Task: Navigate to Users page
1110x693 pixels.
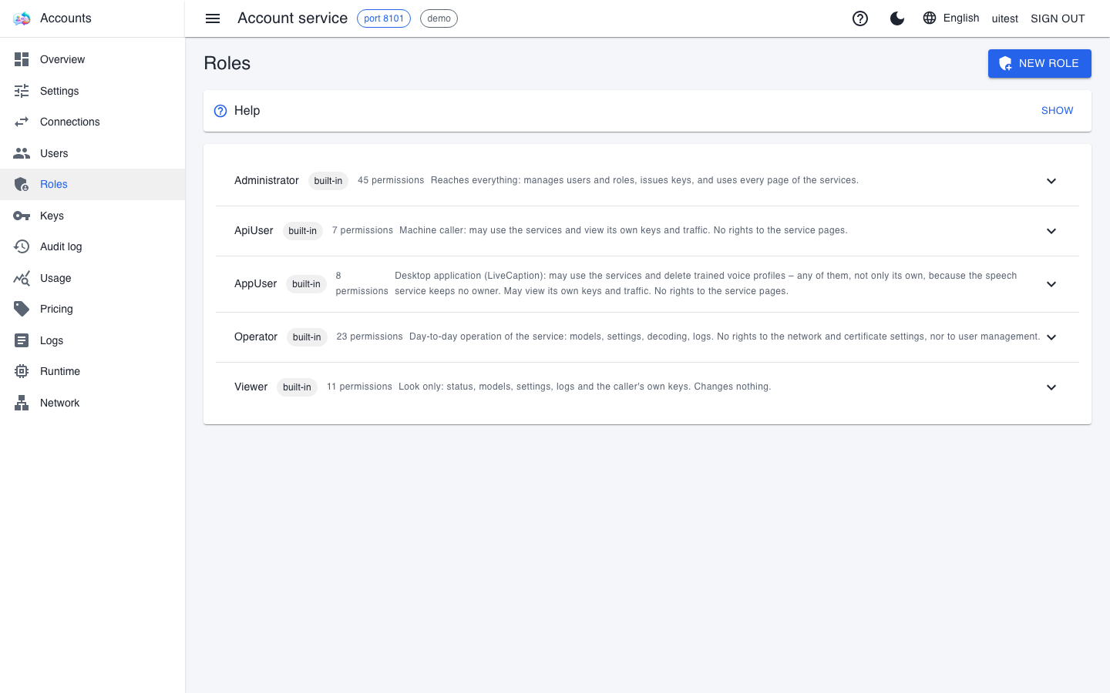Action: 92,153
